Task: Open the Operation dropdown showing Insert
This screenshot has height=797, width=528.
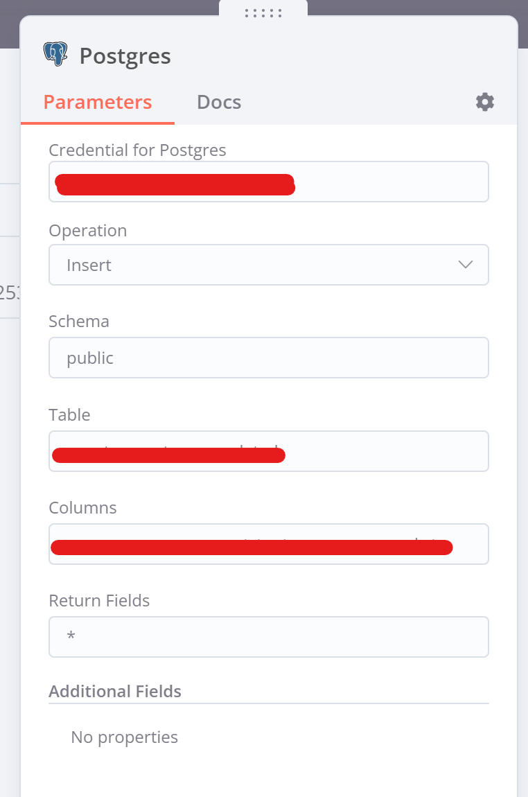Action: pos(268,265)
